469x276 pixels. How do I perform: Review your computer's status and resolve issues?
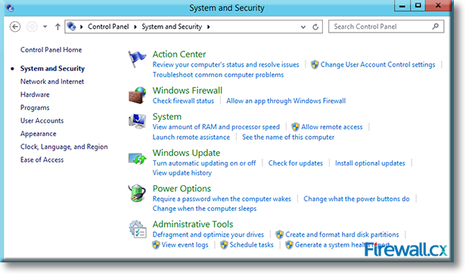[x=226, y=64]
